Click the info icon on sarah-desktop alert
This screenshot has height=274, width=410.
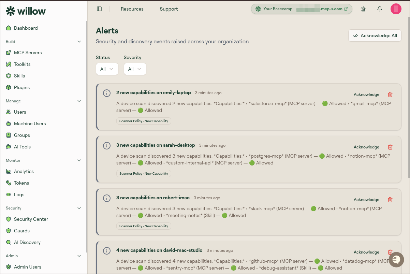click(107, 146)
